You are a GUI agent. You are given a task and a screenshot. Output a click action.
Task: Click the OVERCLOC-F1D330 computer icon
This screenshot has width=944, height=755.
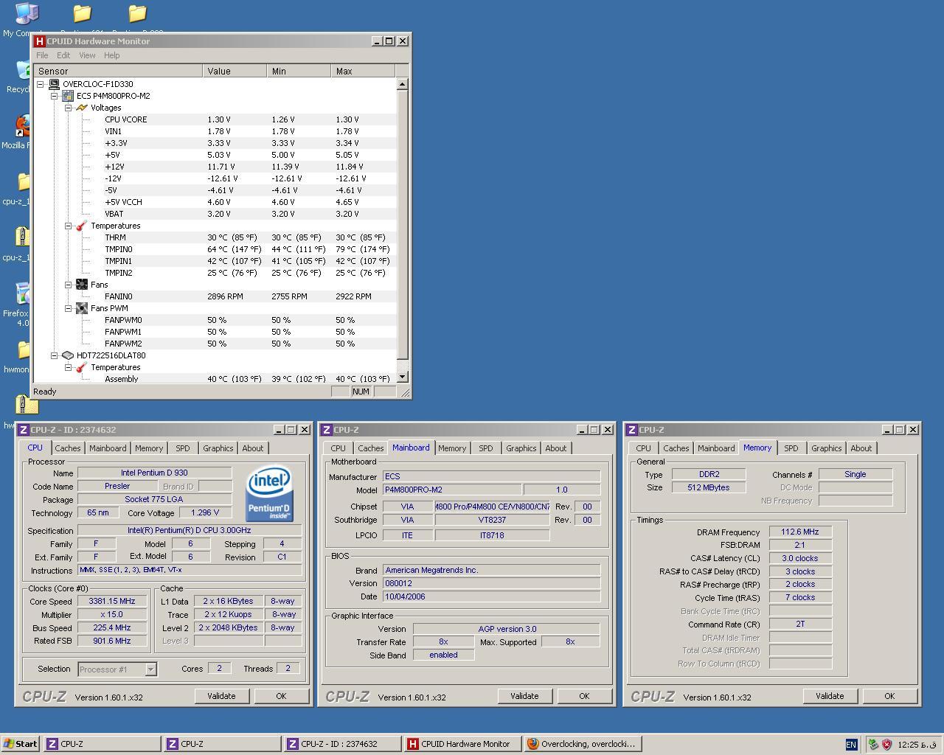click(54, 84)
